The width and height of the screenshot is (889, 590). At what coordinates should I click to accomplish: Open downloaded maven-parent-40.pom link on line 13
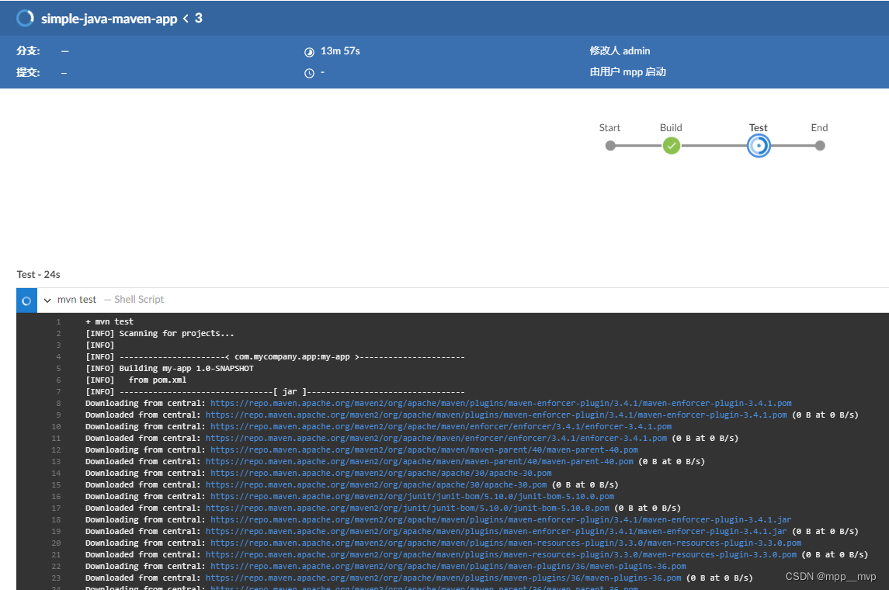419,461
